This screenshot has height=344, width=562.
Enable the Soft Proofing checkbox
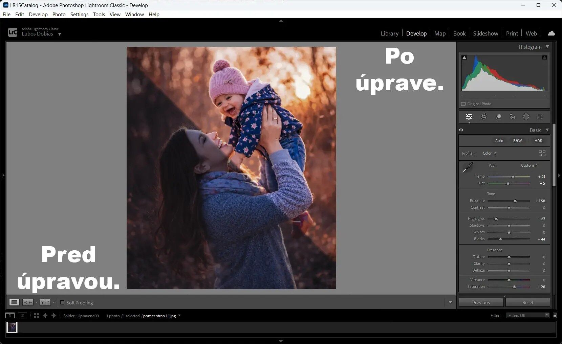62,302
